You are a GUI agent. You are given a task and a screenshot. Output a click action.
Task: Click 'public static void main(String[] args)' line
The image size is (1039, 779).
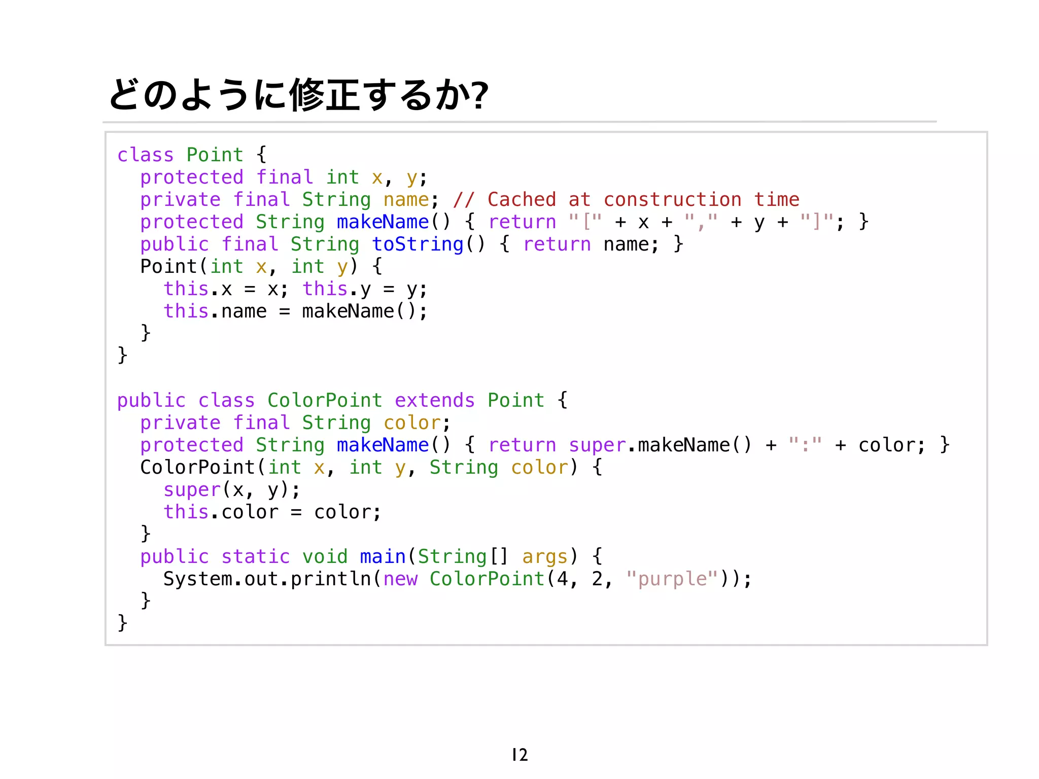pos(371,557)
